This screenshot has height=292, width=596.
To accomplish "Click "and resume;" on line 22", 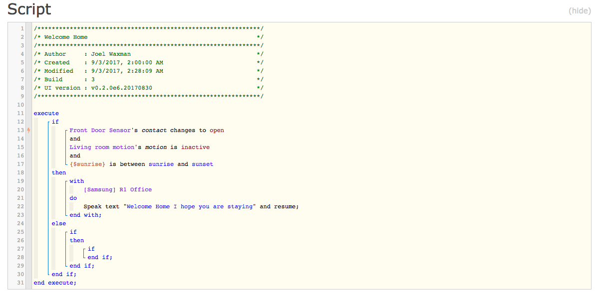I will pos(280,207).
